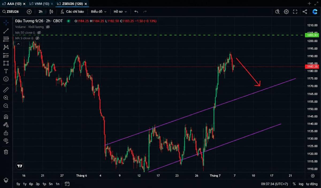321x188 pixels.
Task: Open the Hồ sơ dropdown
Action: [x=120, y=12]
